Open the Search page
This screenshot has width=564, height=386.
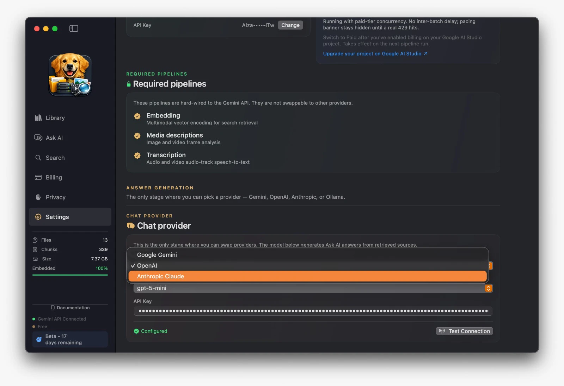[70, 158]
